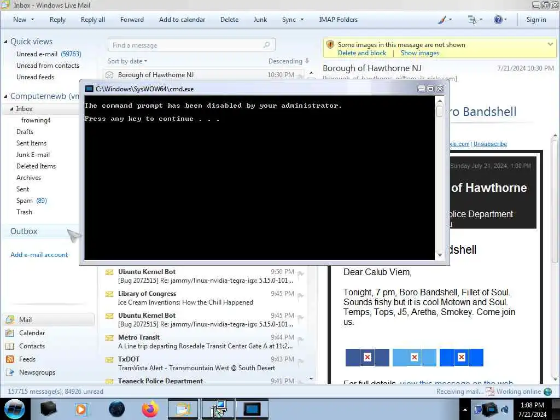
Task: Click the envelope icon for Metro Transit message
Action: 109,337
